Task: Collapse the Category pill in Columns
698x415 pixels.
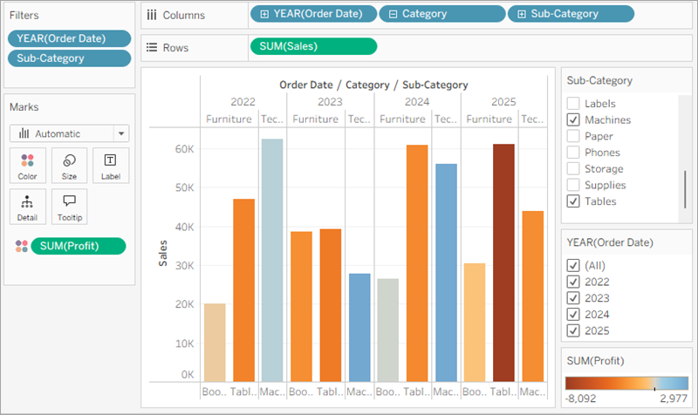Action: (x=393, y=14)
